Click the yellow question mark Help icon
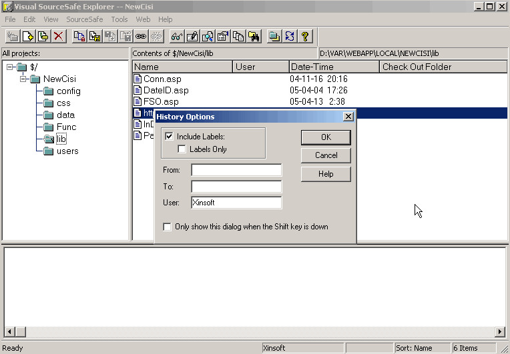The height and width of the screenshot is (354, 510). (305, 36)
